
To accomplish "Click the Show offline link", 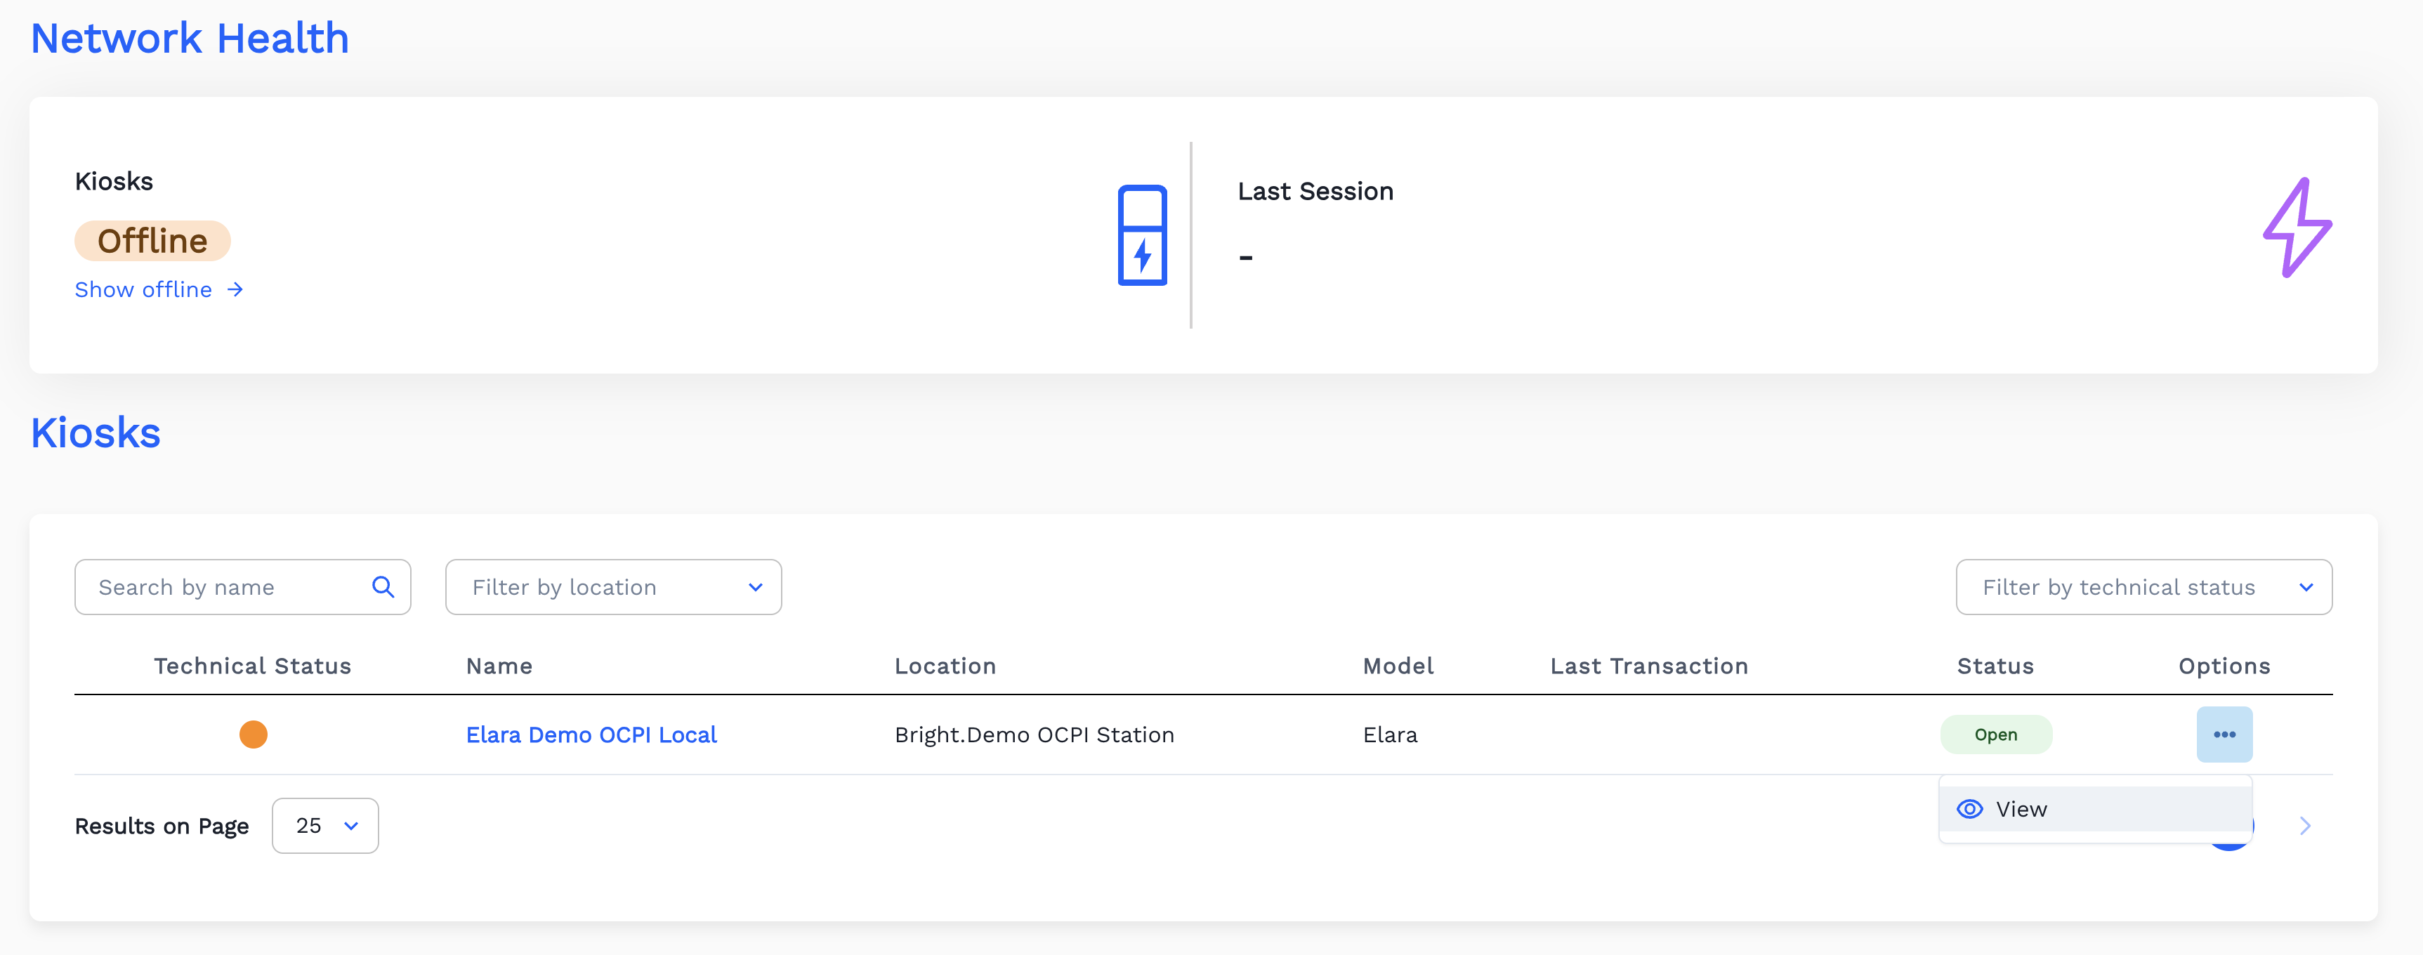I will (143, 290).
